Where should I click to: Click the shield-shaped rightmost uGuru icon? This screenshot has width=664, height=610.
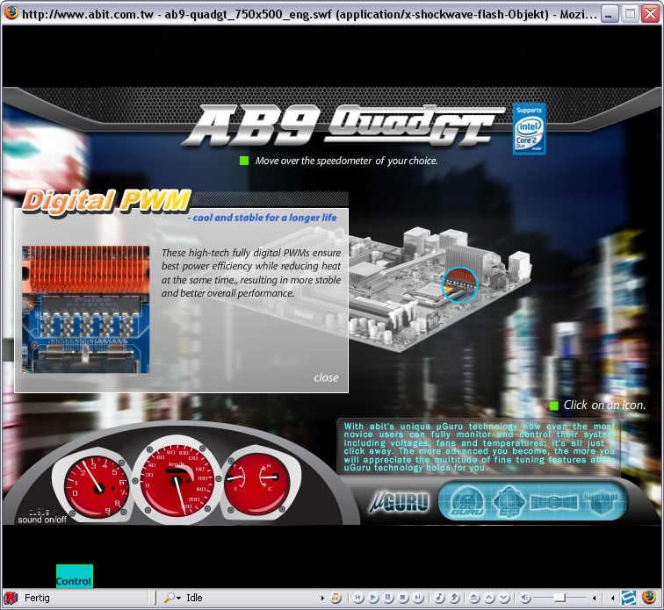coord(602,502)
